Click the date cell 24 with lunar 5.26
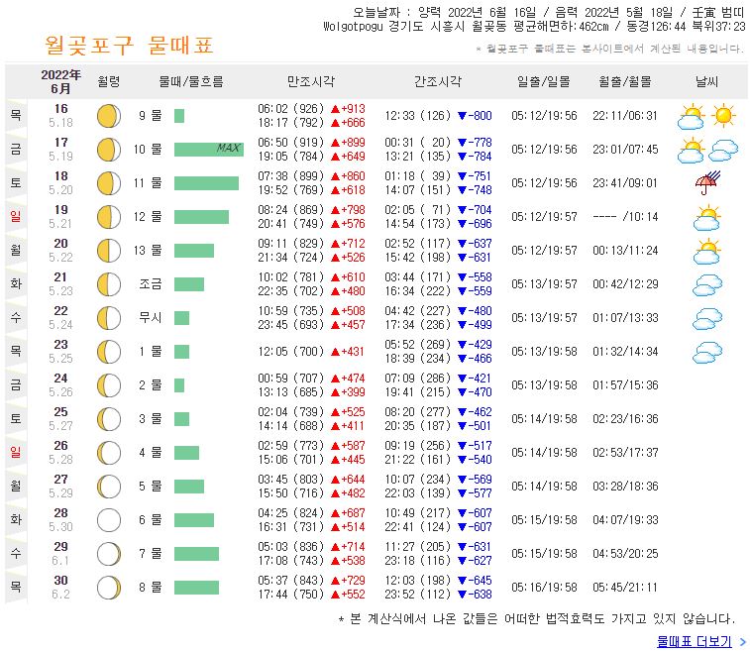Image resolution: width=750 pixels, height=652 pixels. pyautogui.click(x=60, y=385)
